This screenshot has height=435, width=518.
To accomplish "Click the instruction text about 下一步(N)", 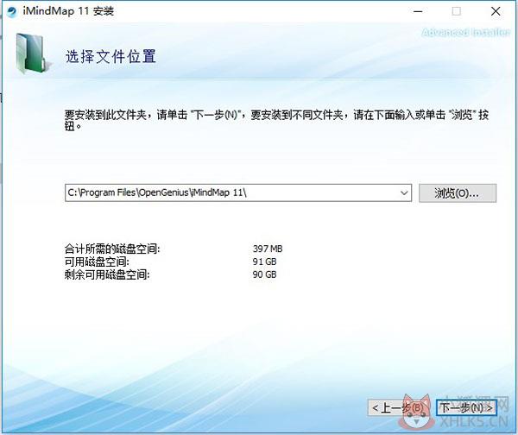I will pyautogui.click(x=276, y=120).
